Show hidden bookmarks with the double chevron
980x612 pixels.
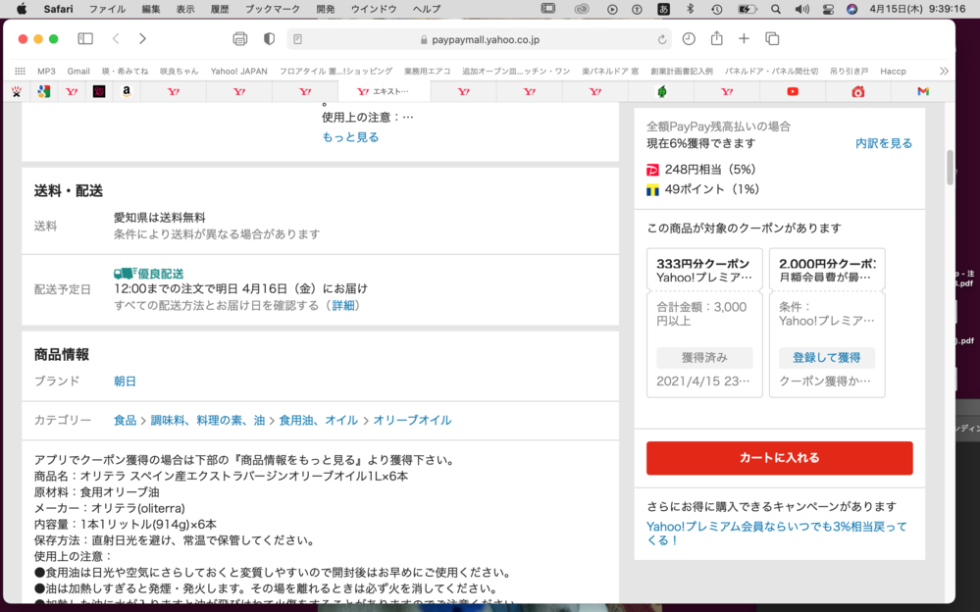(x=944, y=72)
